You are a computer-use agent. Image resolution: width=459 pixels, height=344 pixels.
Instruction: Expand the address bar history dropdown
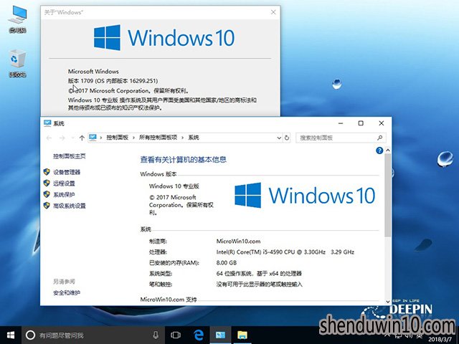279,138
